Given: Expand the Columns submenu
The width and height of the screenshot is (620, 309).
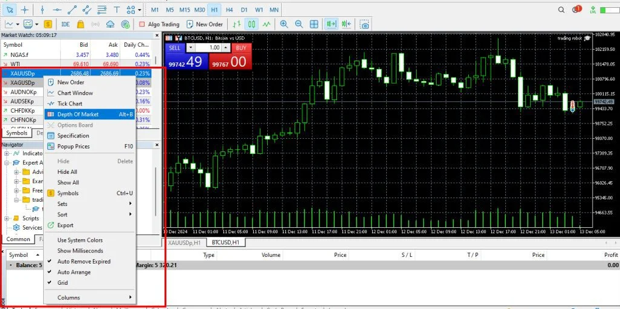Looking at the screenshot, I should [x=91, y=297].
